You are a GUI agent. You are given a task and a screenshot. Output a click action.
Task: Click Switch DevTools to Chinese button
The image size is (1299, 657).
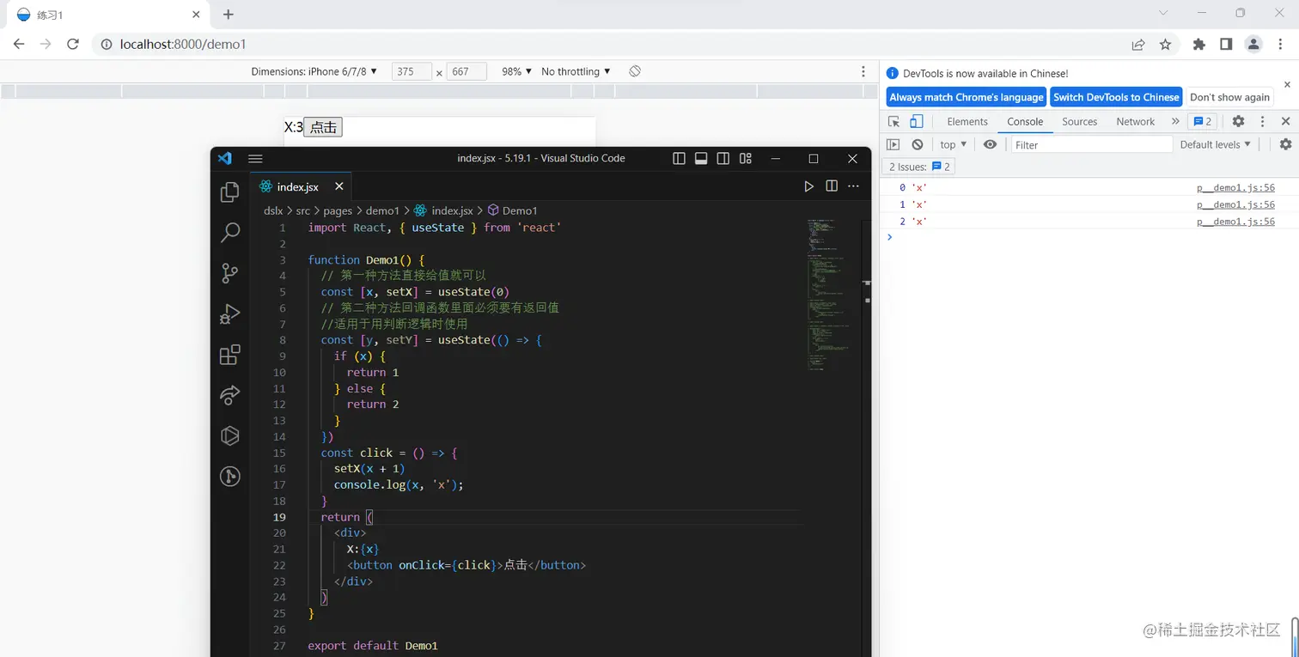pos(1116,97)
